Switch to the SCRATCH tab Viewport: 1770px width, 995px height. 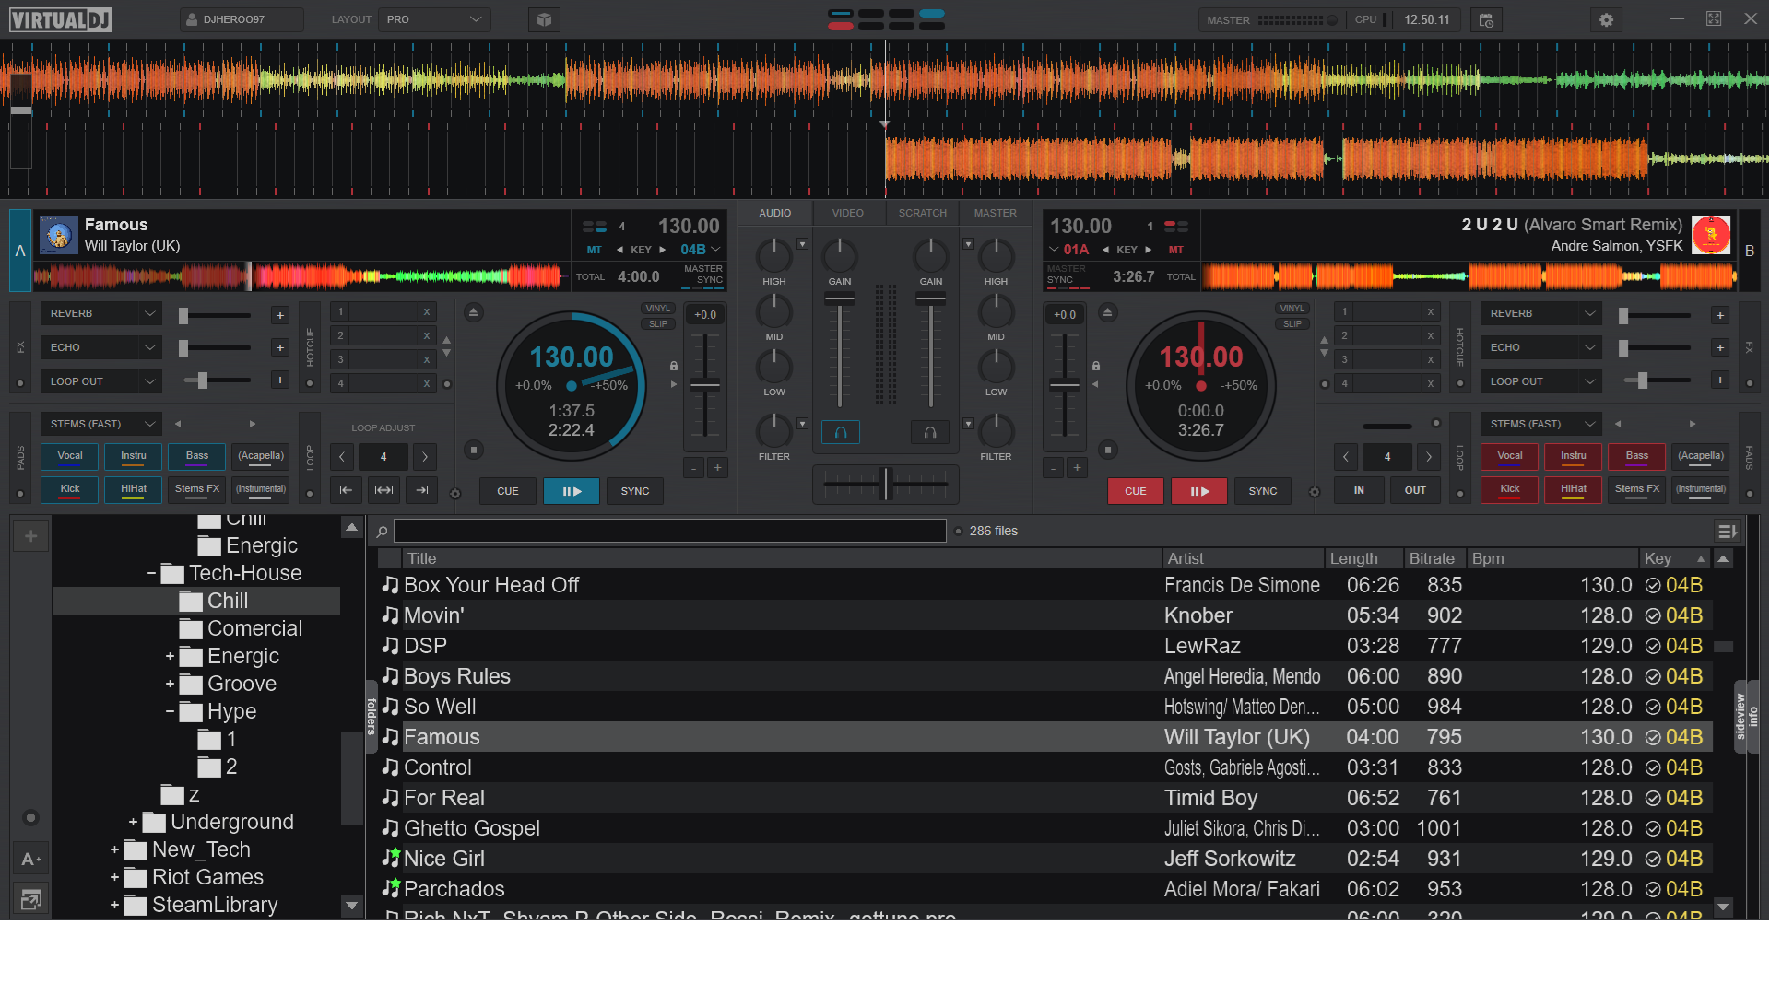[x=922, y=213]
